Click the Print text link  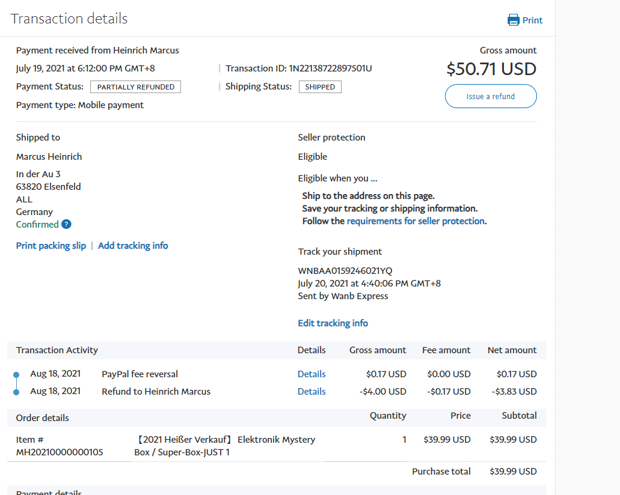point(532,20)
